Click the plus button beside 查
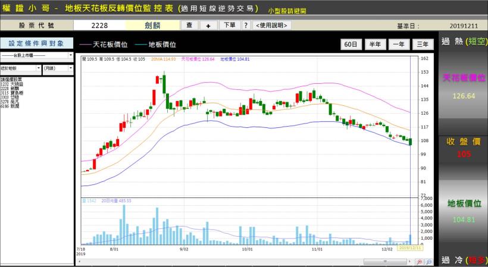The height and width of the screenshot is (267, 488). coord(208,26)
